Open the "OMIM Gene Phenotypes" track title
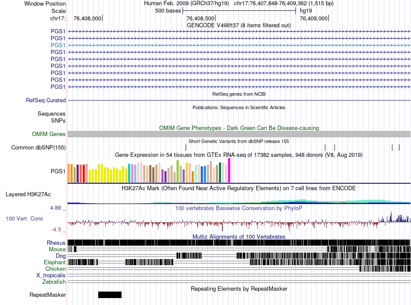Viewport: 411px width, 305px height. (239, 128)
